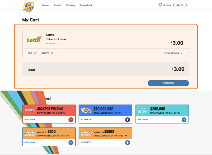The height and width of the screenshot is (155, 212).
Task: Open the Winning menu
Action: pos(71,5)
